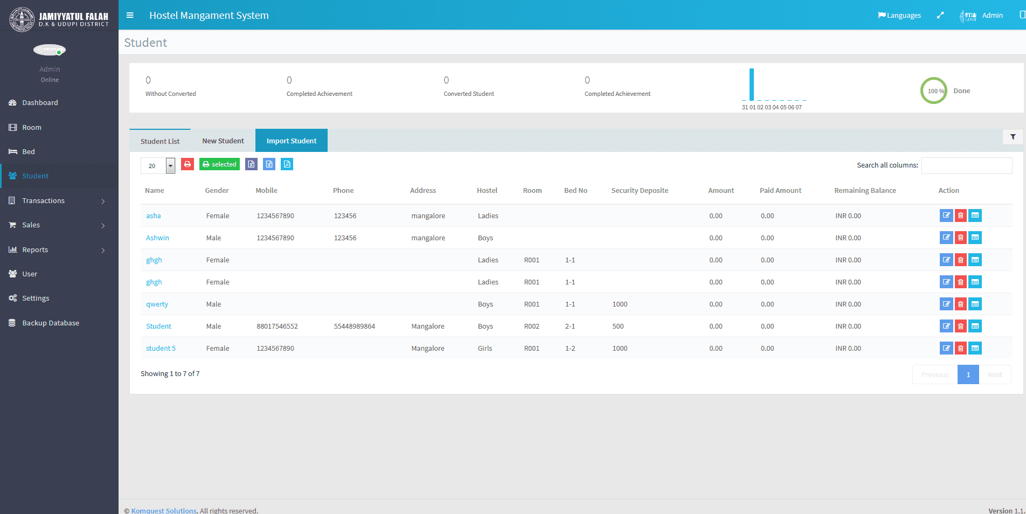Click the delete icon for student 5
The width and height of the screenshot is (1026, 514).
[960, 348]
